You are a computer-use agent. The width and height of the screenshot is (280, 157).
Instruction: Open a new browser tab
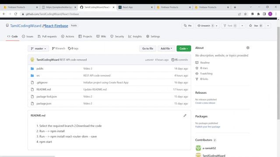pos(235,7)
